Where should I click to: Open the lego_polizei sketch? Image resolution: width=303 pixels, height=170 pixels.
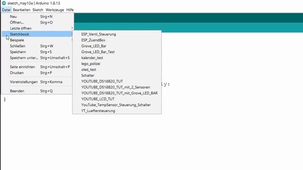117,64
